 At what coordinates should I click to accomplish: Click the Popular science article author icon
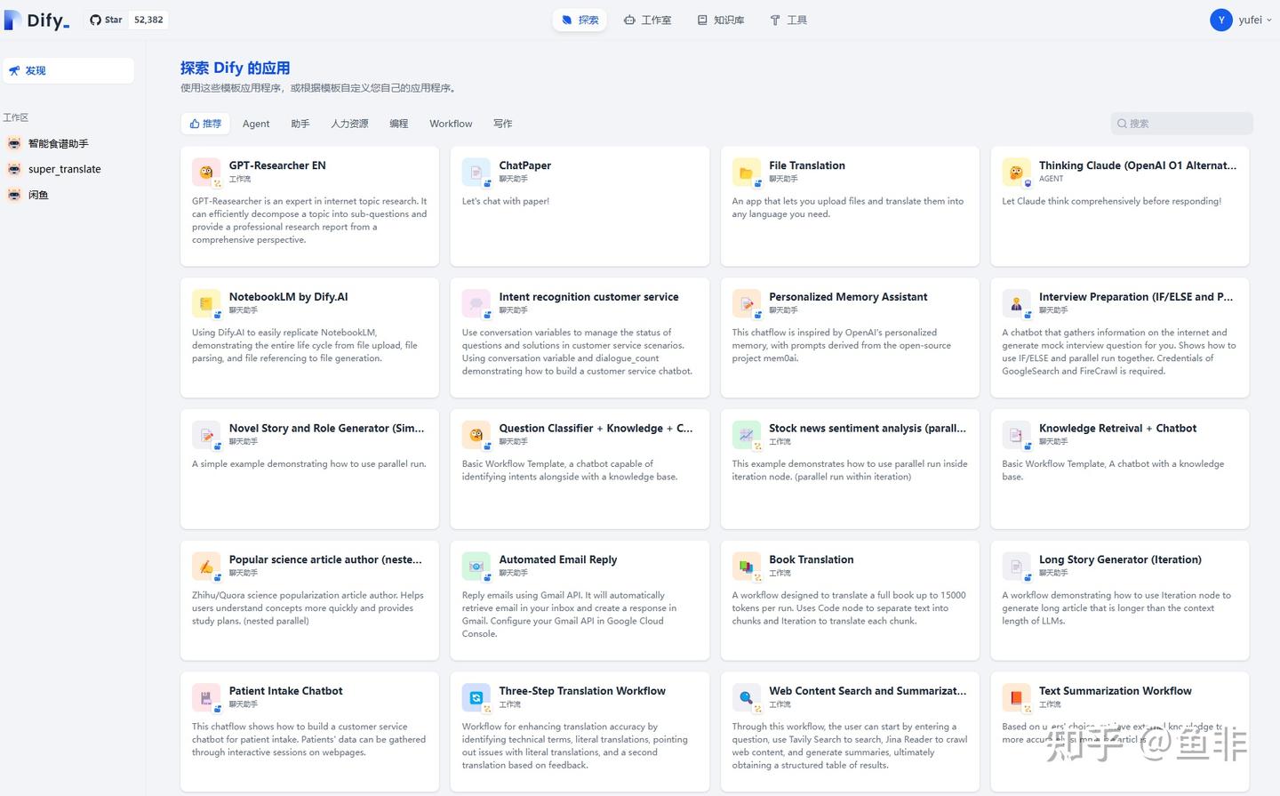click(x=206, y=567)
